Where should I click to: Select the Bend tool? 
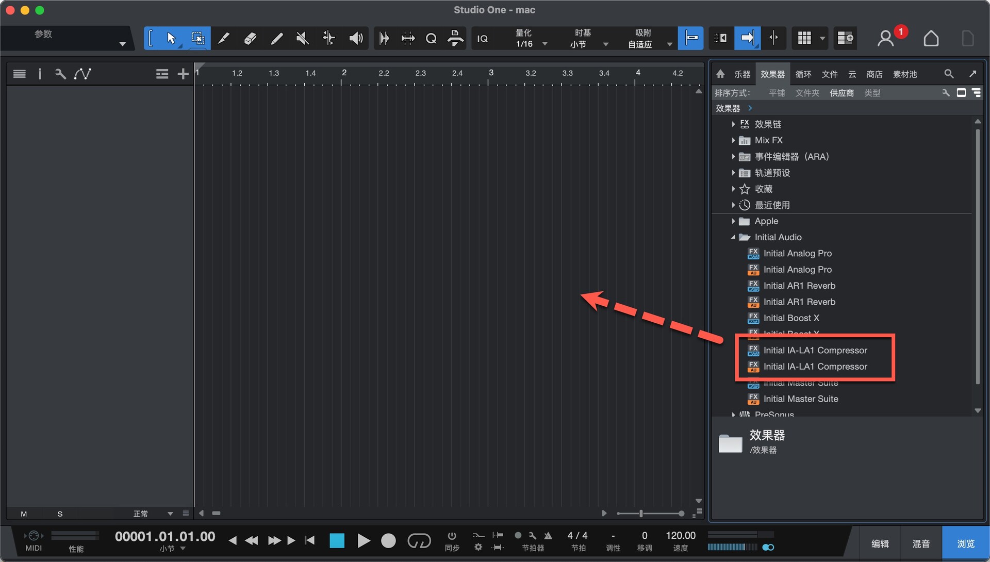(x=329, y=38)
